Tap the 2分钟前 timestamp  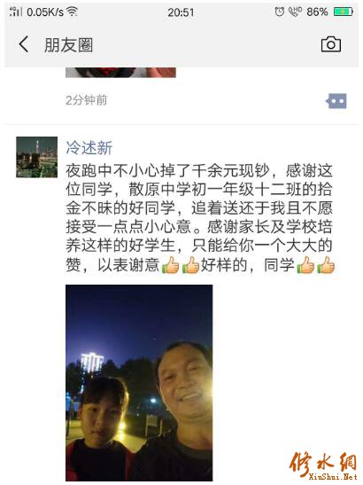tap(86, 100)
